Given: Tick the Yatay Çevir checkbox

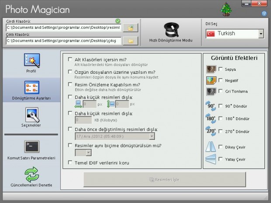Looking at the screenshot, I should click(220, 159).
